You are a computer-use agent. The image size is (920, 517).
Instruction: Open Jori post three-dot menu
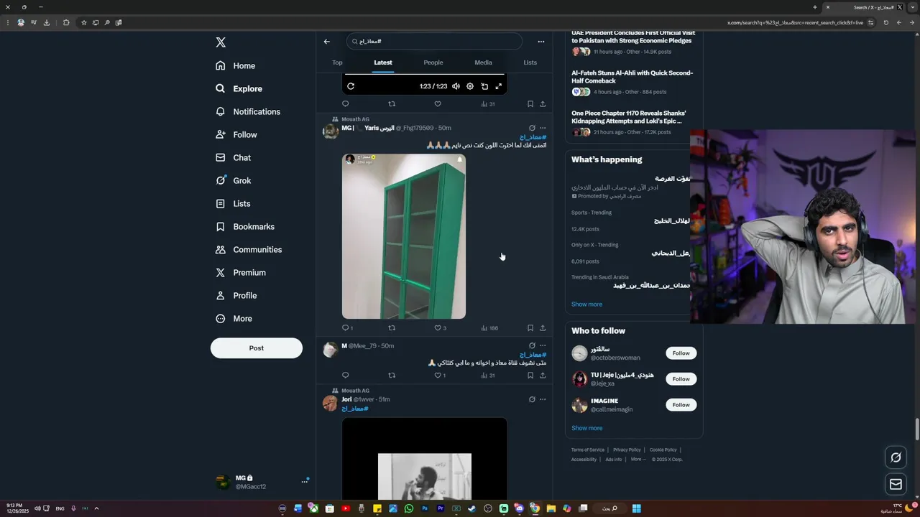coord(543,400)
